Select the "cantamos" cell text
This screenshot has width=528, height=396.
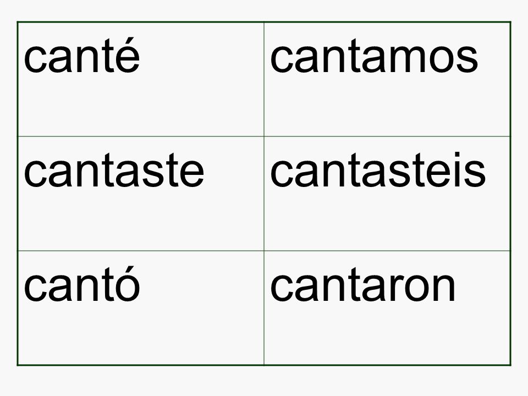[x=374, y=58]
